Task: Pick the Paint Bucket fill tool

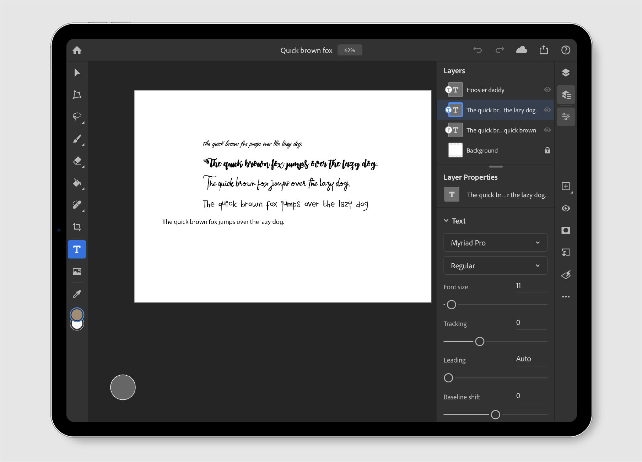Action: click(77, 183)
